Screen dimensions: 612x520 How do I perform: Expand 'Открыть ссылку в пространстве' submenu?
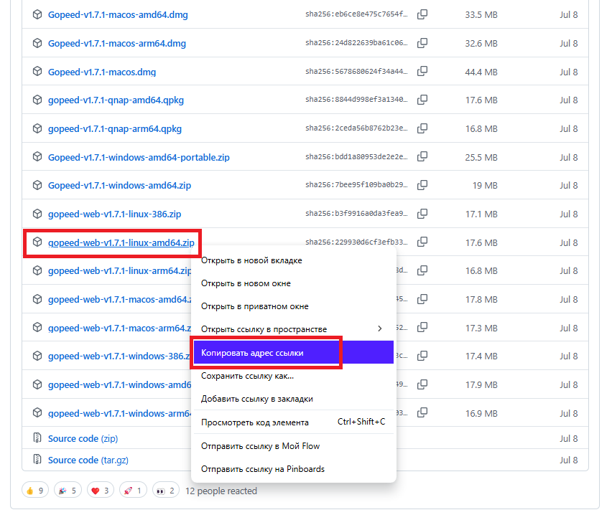click(294, 329)
